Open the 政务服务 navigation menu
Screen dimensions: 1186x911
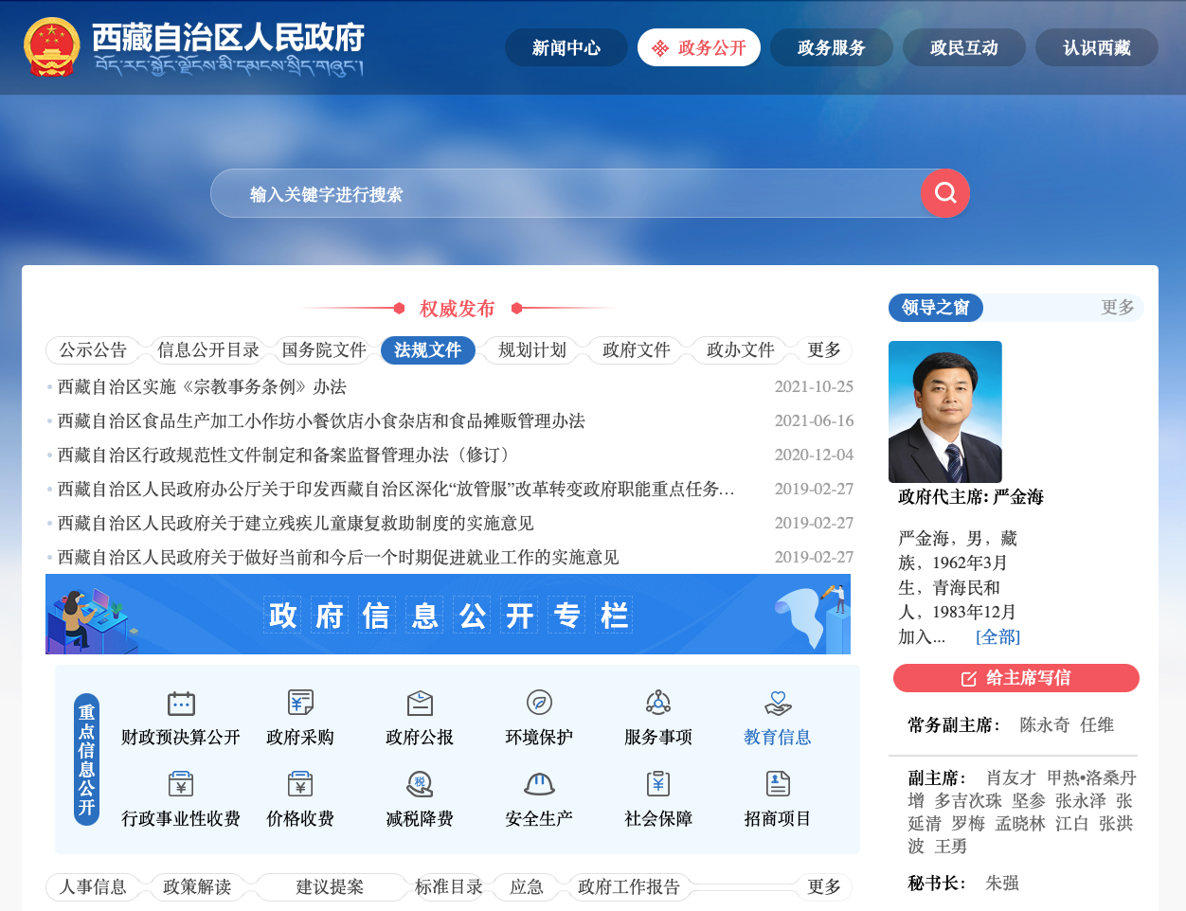click(x=832, y=48)
